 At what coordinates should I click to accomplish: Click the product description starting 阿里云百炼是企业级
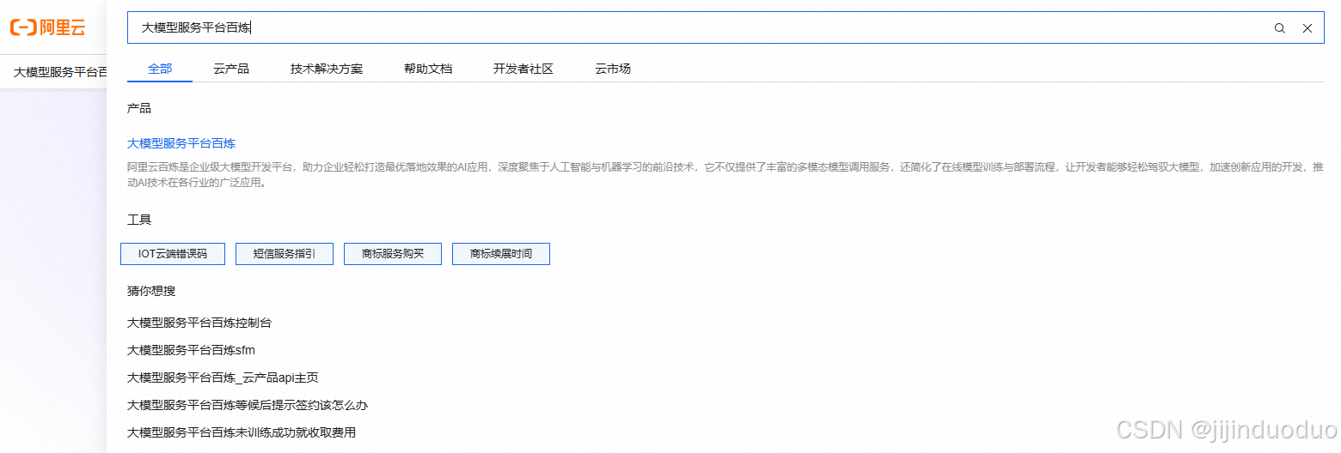[x=726, y=174]
